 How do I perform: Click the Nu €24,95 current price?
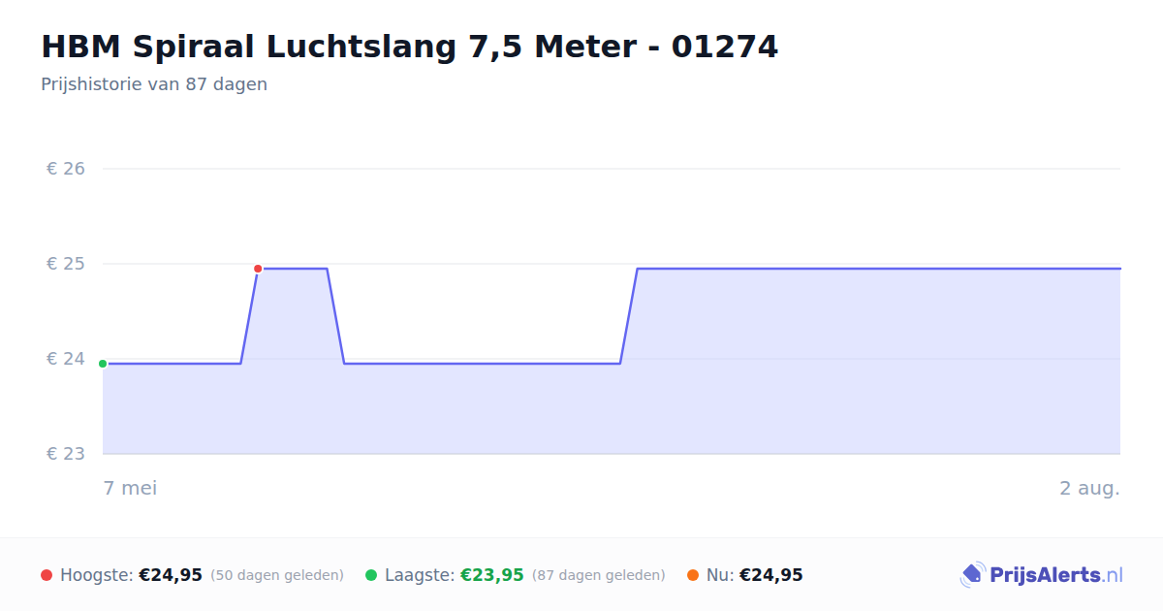pos(771,575)
